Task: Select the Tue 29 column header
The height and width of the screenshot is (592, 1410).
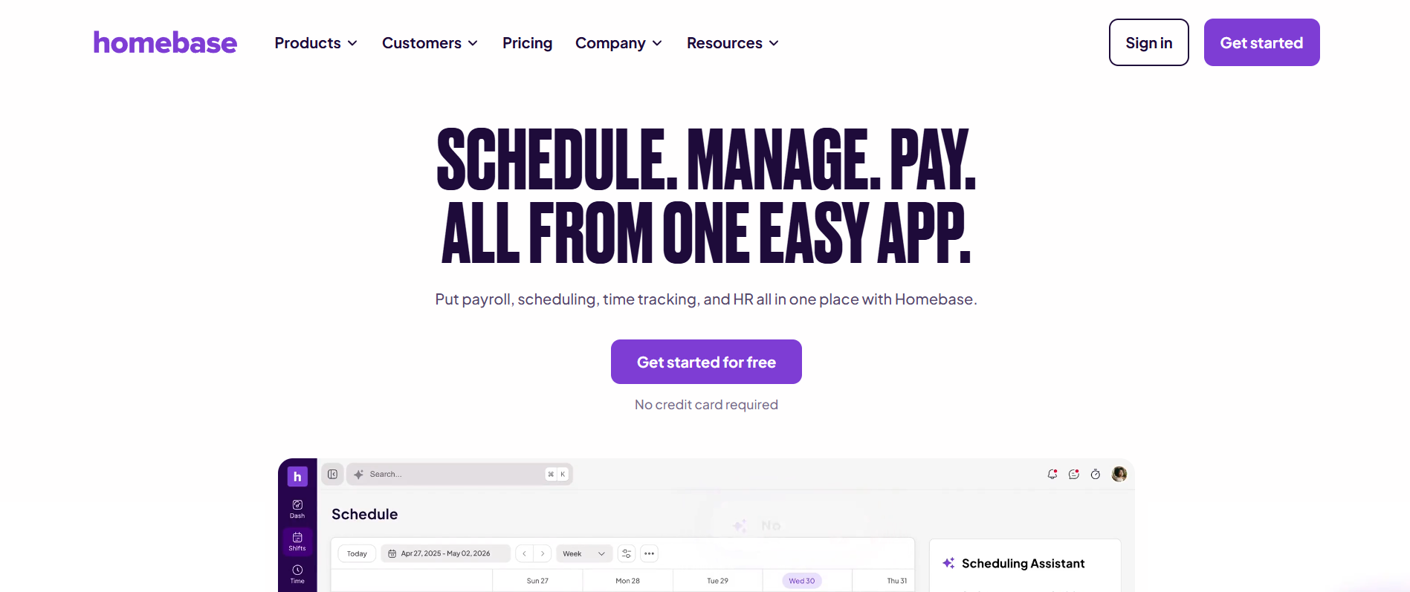Action: coord(717,581)
